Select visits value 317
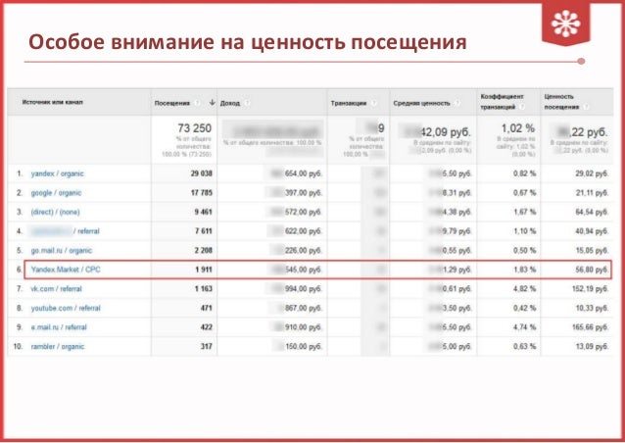Image resolution: width=625 pixels, height=443 pixels. coord(207,346)
